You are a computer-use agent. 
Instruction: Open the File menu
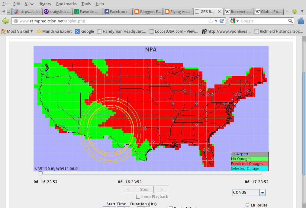(5, 4)
